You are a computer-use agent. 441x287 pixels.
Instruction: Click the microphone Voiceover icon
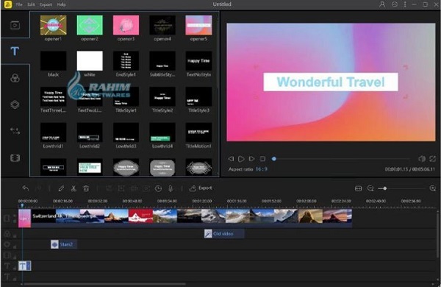tap(171, 188)
